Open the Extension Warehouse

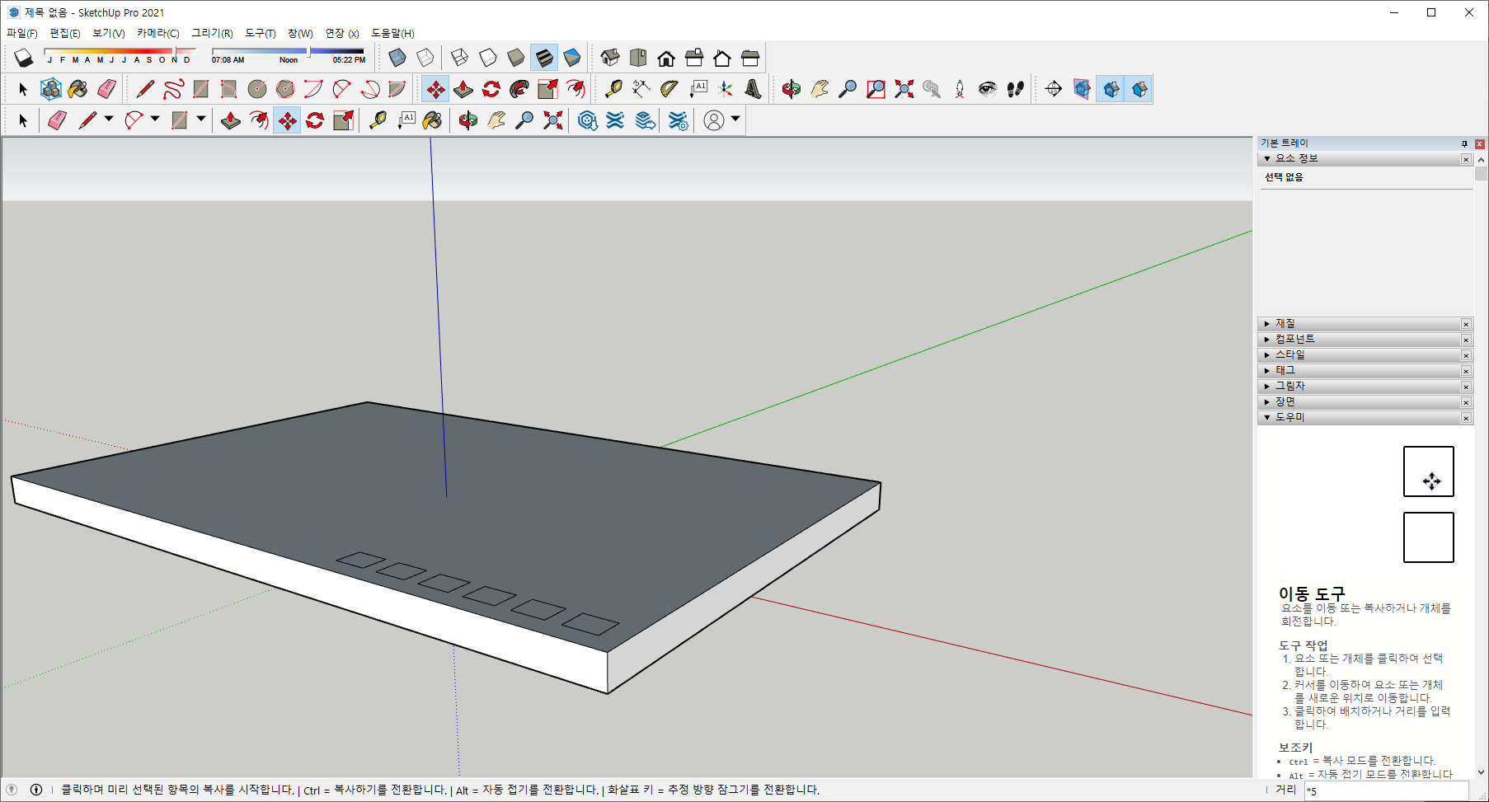pos(615,120)
